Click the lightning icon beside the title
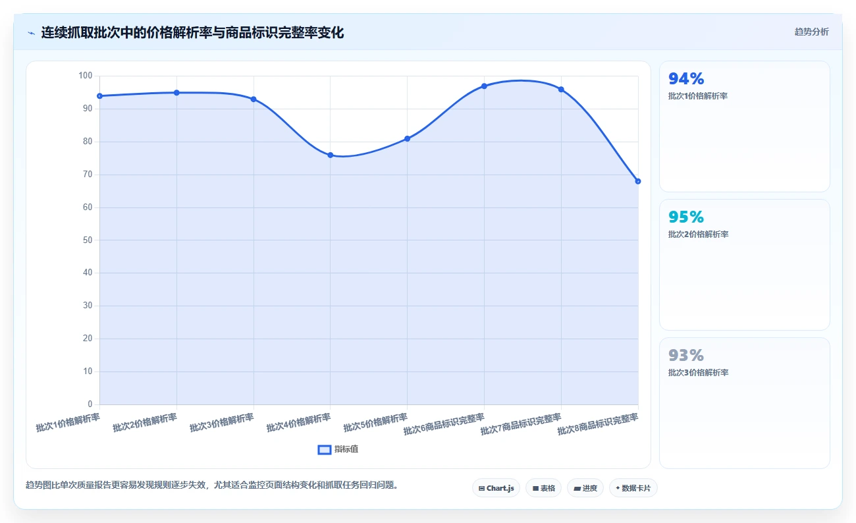Viewport: 856px width, 523px height. [x=31, y=33]
